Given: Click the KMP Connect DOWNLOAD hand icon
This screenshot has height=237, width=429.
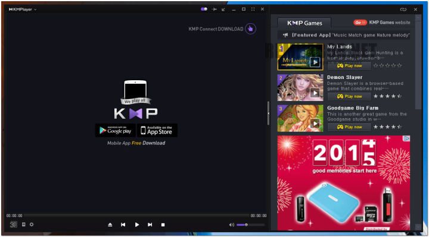Looking at the screenshot, I should (x=250, y=29).
